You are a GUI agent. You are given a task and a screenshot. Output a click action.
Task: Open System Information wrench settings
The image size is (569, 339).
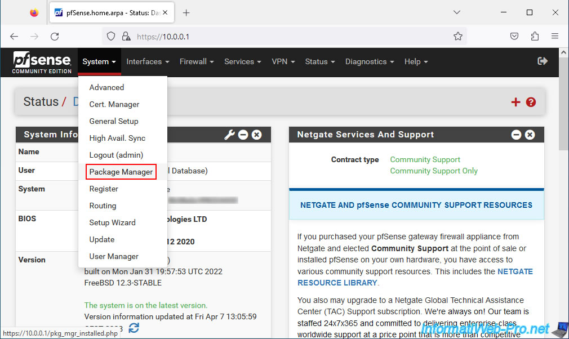(x=229, y=135)
